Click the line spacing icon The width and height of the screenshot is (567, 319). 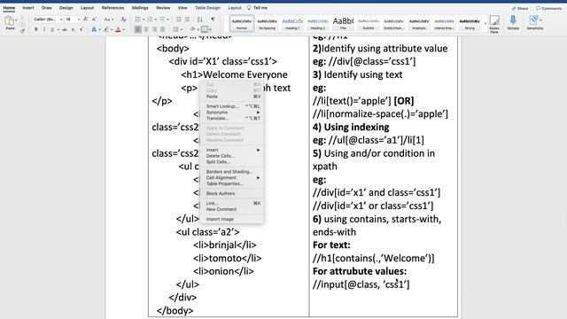click(x=175, y=29)
